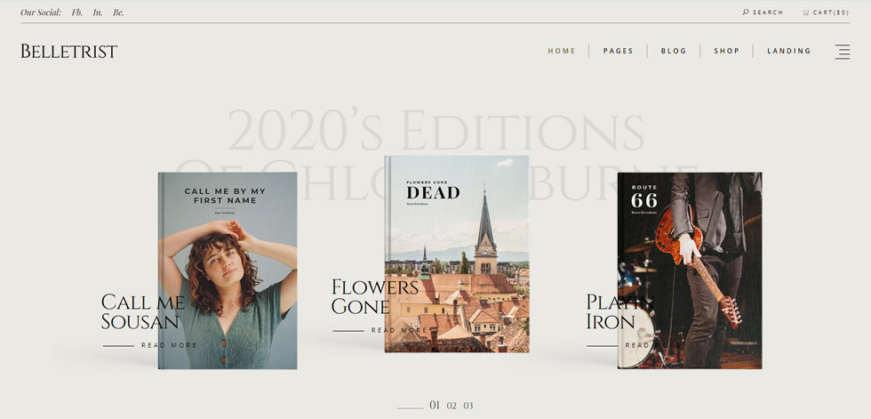Open the Facebook 'Fb.' social link
The image size is (871, 419).
(77, 12)
